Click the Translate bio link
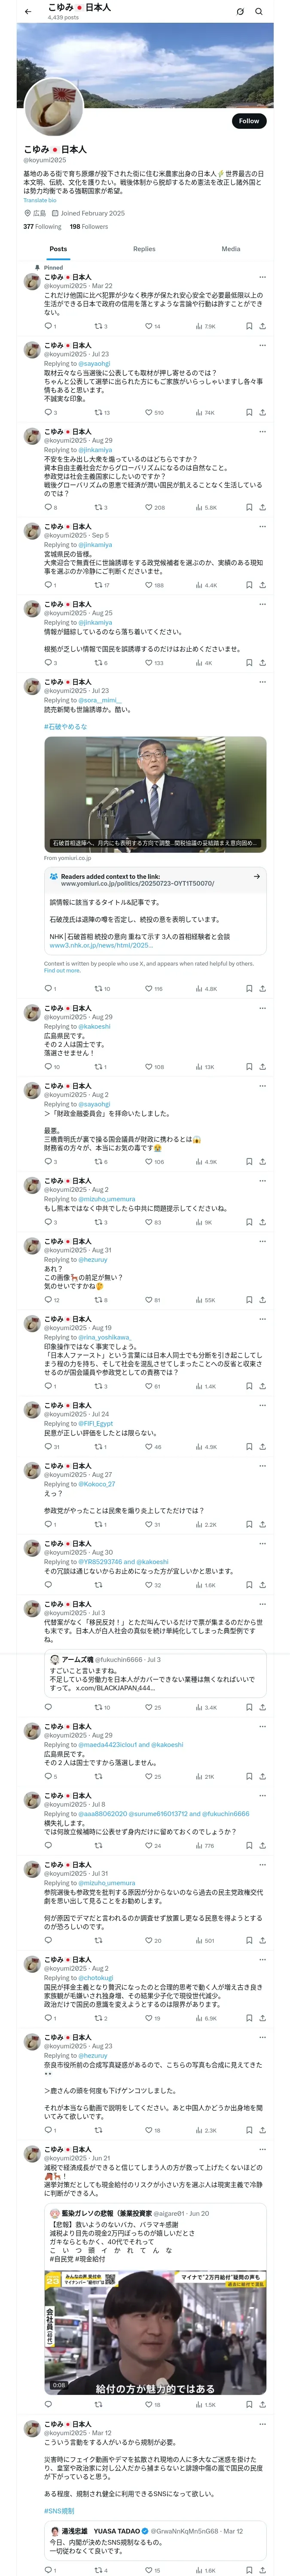290x2576 pixels. [x=41, y=200]
